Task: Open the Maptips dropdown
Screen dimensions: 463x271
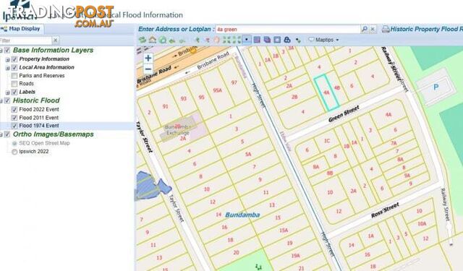Action: (324, 40)
